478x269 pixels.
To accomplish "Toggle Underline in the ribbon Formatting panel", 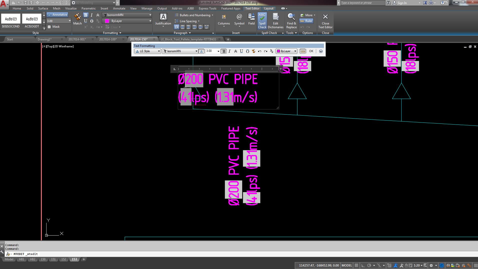I will point(86,21).
